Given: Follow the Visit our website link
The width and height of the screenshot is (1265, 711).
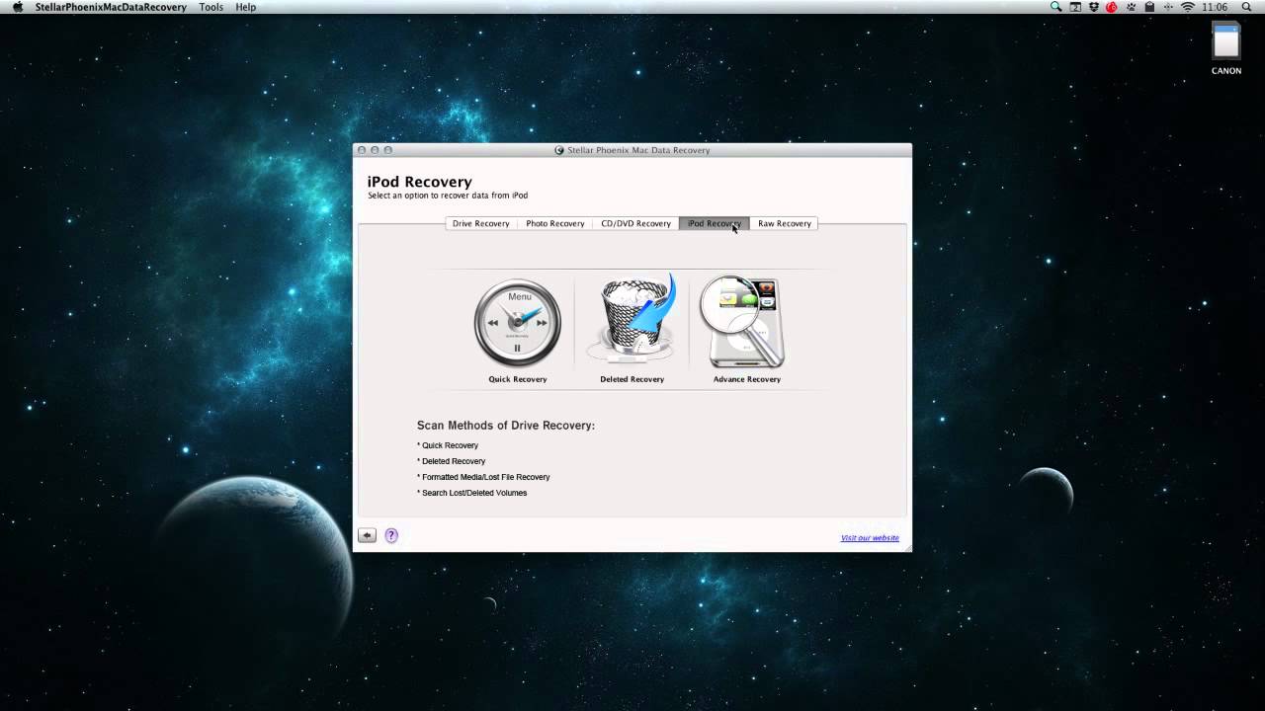Looking at the screenshot, I should pyautogui.click(x=870, y=538).
